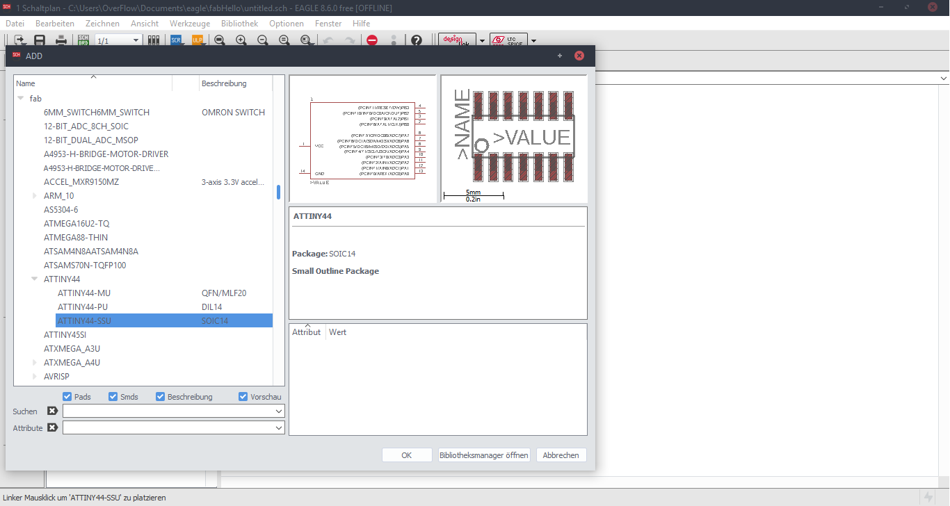The width and height of the screenshot is (950, 506).
Task: Close the ADD dialog with red X
Action: tap(579, 56)
